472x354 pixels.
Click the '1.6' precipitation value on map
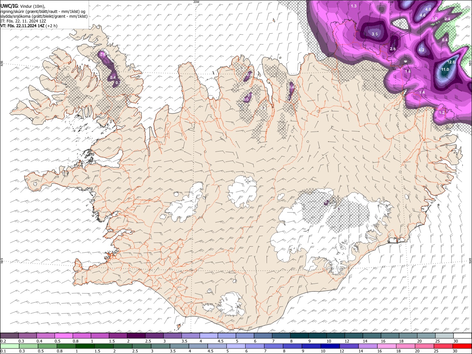(x=408, y=72)
